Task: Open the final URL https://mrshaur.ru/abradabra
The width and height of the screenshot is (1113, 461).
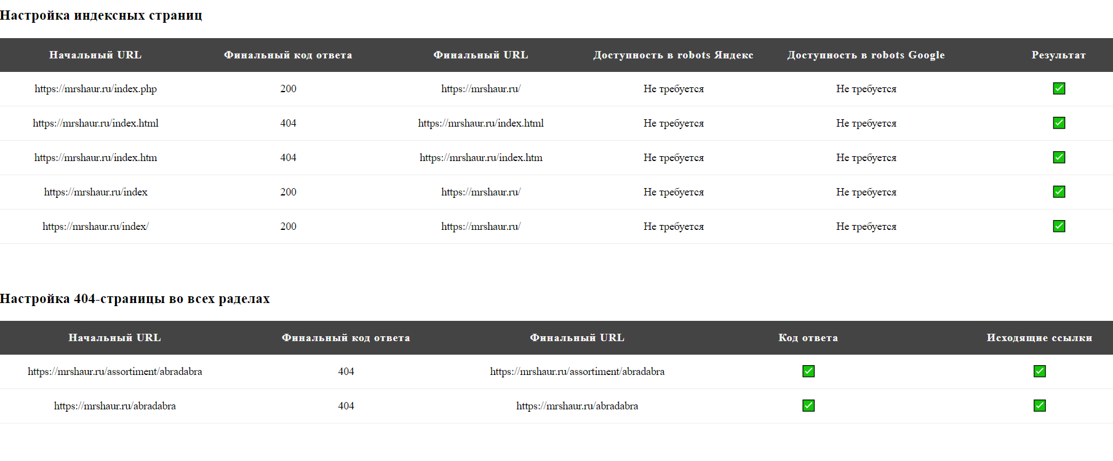Action: (x=576, y=406)
